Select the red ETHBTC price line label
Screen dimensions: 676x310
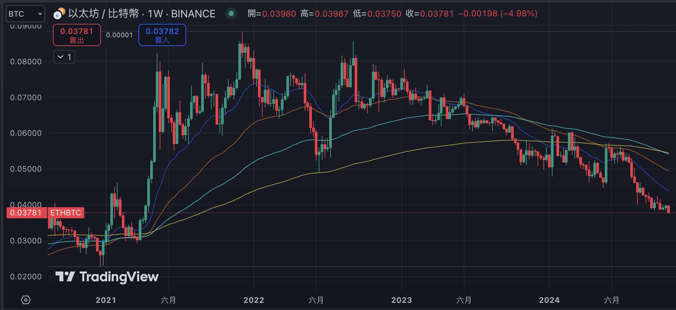click(x=66, y=213)
